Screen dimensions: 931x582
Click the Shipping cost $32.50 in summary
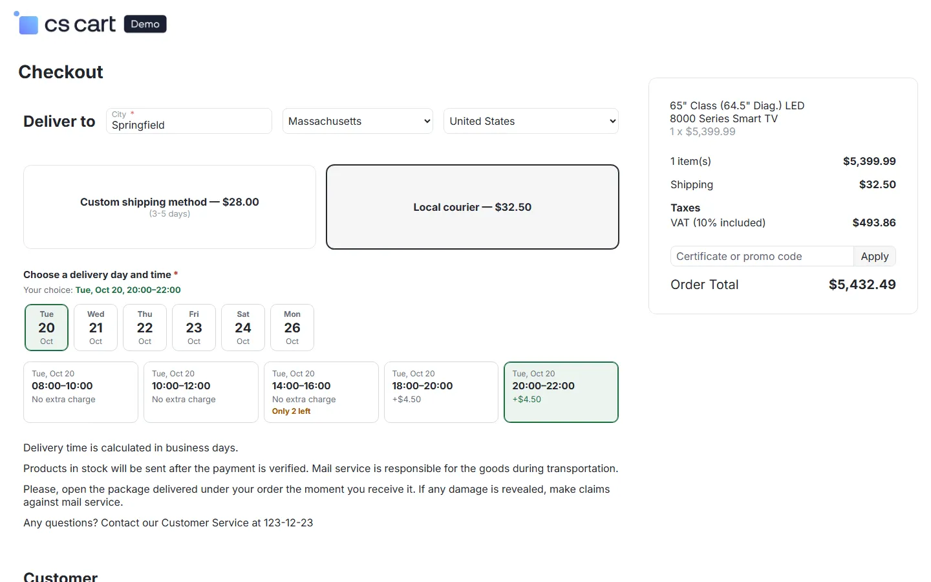pos(877,184)
